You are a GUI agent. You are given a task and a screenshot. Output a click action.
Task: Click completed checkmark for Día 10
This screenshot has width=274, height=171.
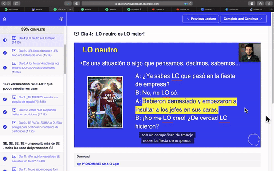pos(5,159)
